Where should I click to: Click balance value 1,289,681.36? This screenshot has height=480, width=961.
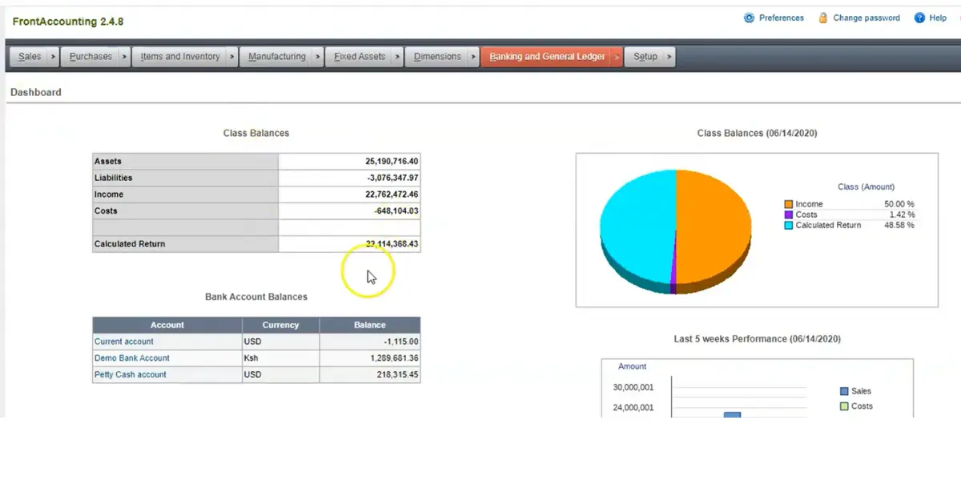coord(394,358)
